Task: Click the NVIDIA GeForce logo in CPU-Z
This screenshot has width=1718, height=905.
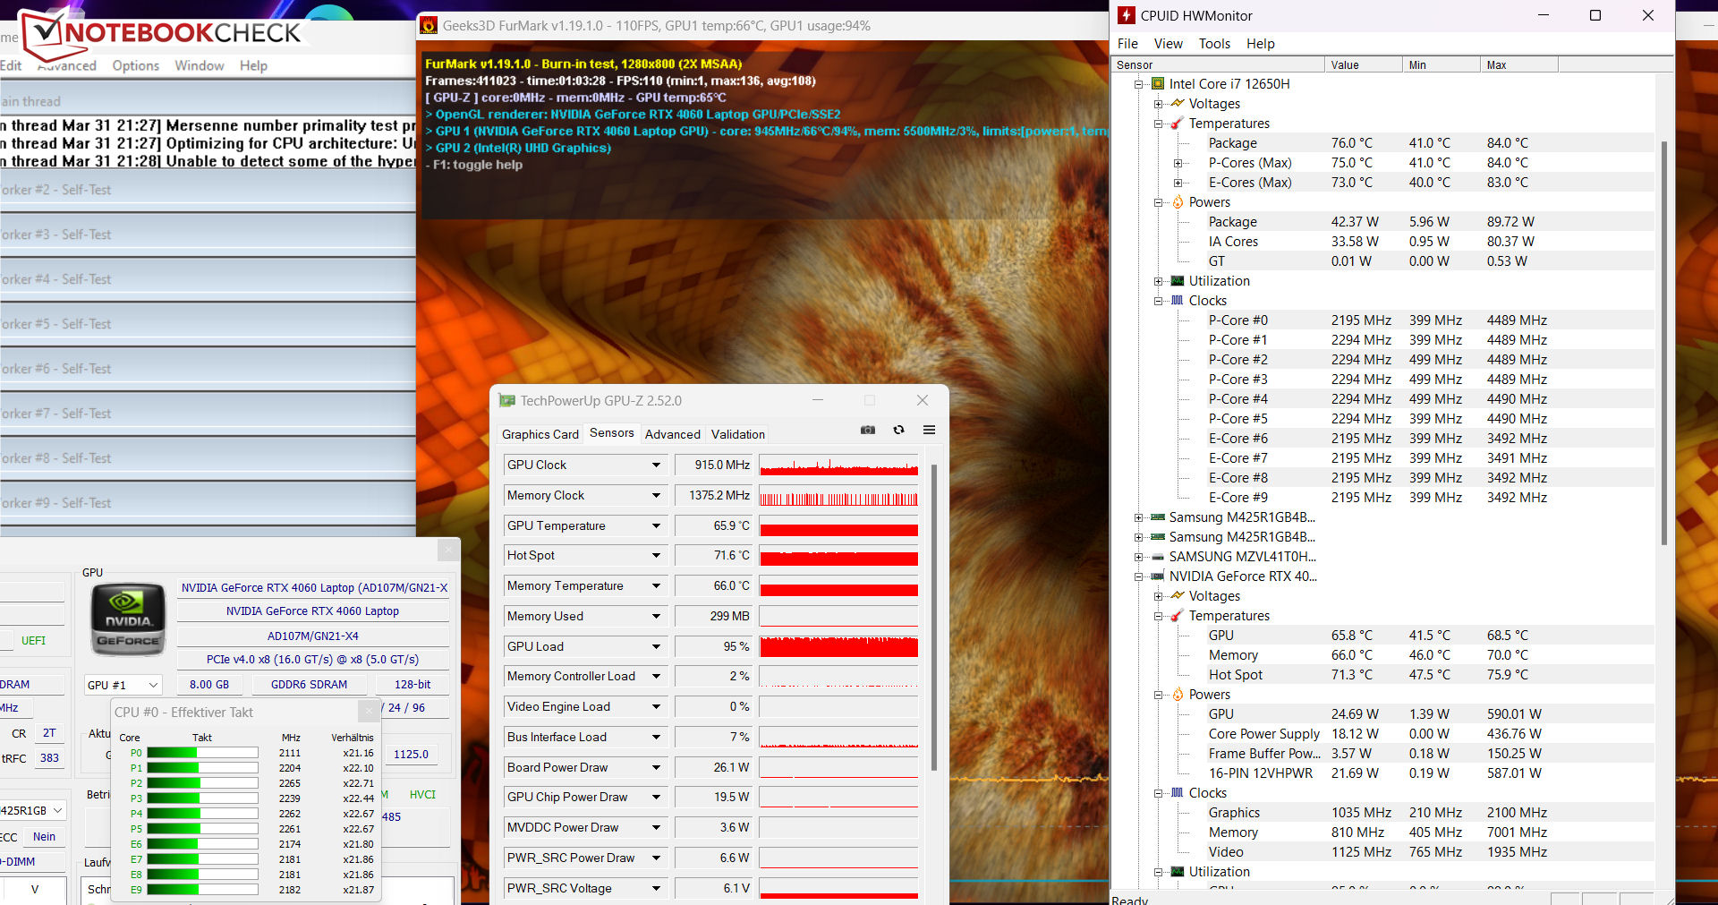Action: tap(129, 619)
